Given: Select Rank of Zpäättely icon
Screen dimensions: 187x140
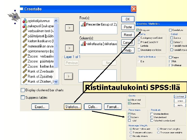Looking at the screenshot, I should point(25,76).
